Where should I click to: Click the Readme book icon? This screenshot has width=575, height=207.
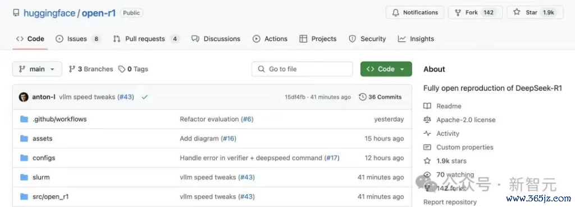427,106
